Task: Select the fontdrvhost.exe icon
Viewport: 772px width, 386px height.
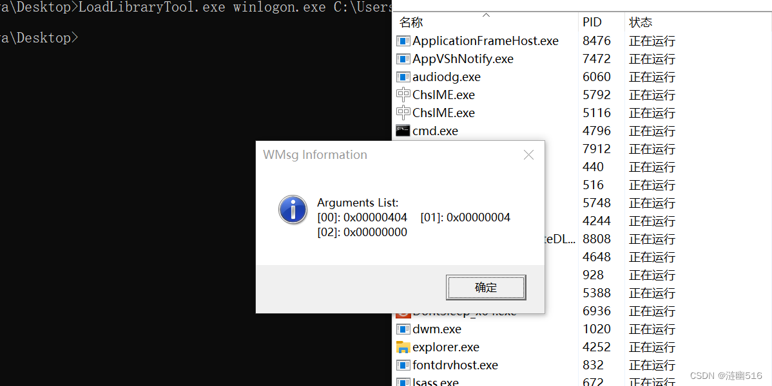Action: point(403,365)
